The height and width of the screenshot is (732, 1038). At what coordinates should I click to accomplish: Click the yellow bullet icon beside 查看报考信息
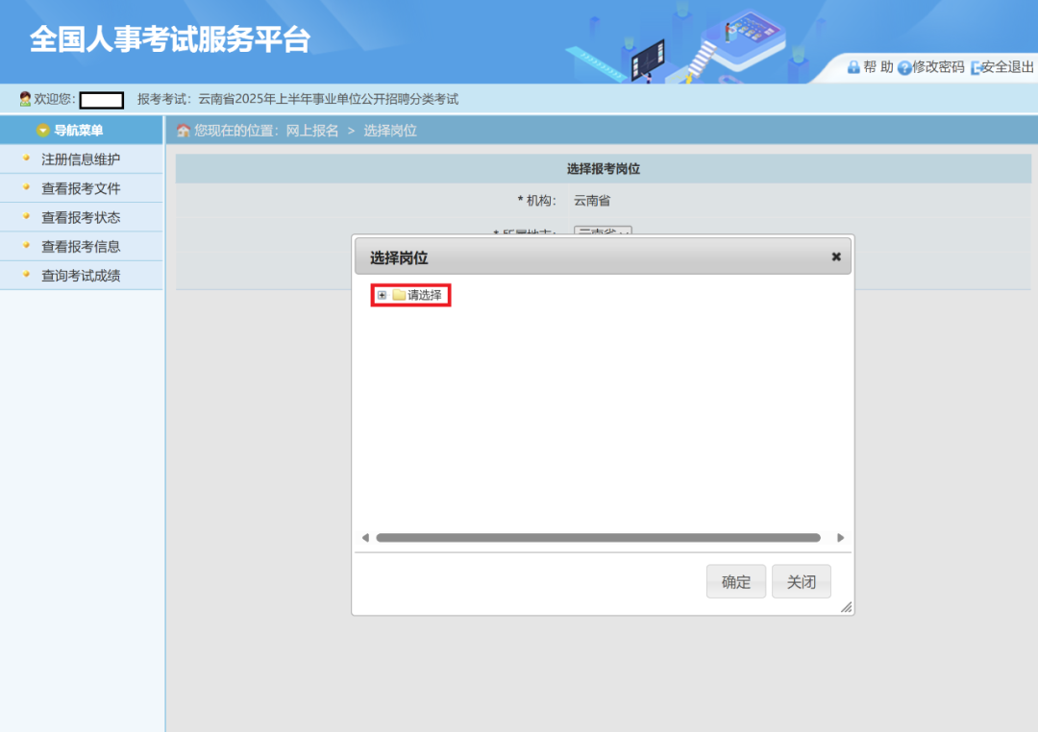(x=27, y=246)
